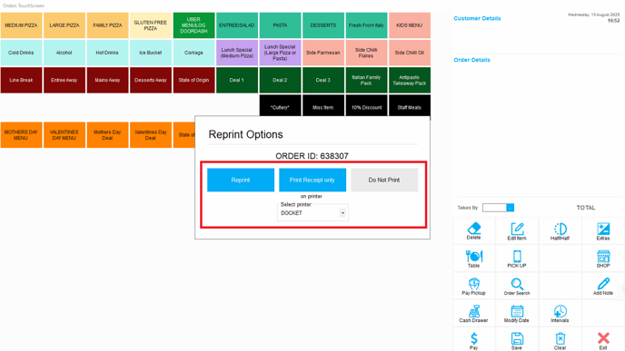The height and width of the screenshot is (351, 625).
Task: Open UBER MENULOG DOORDASH category
Action: 193,25
